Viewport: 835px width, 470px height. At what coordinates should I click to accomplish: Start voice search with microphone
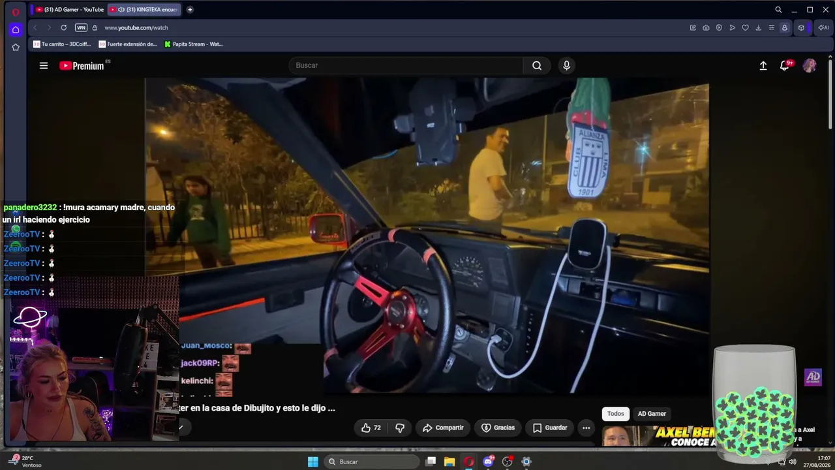pos(566,65)
